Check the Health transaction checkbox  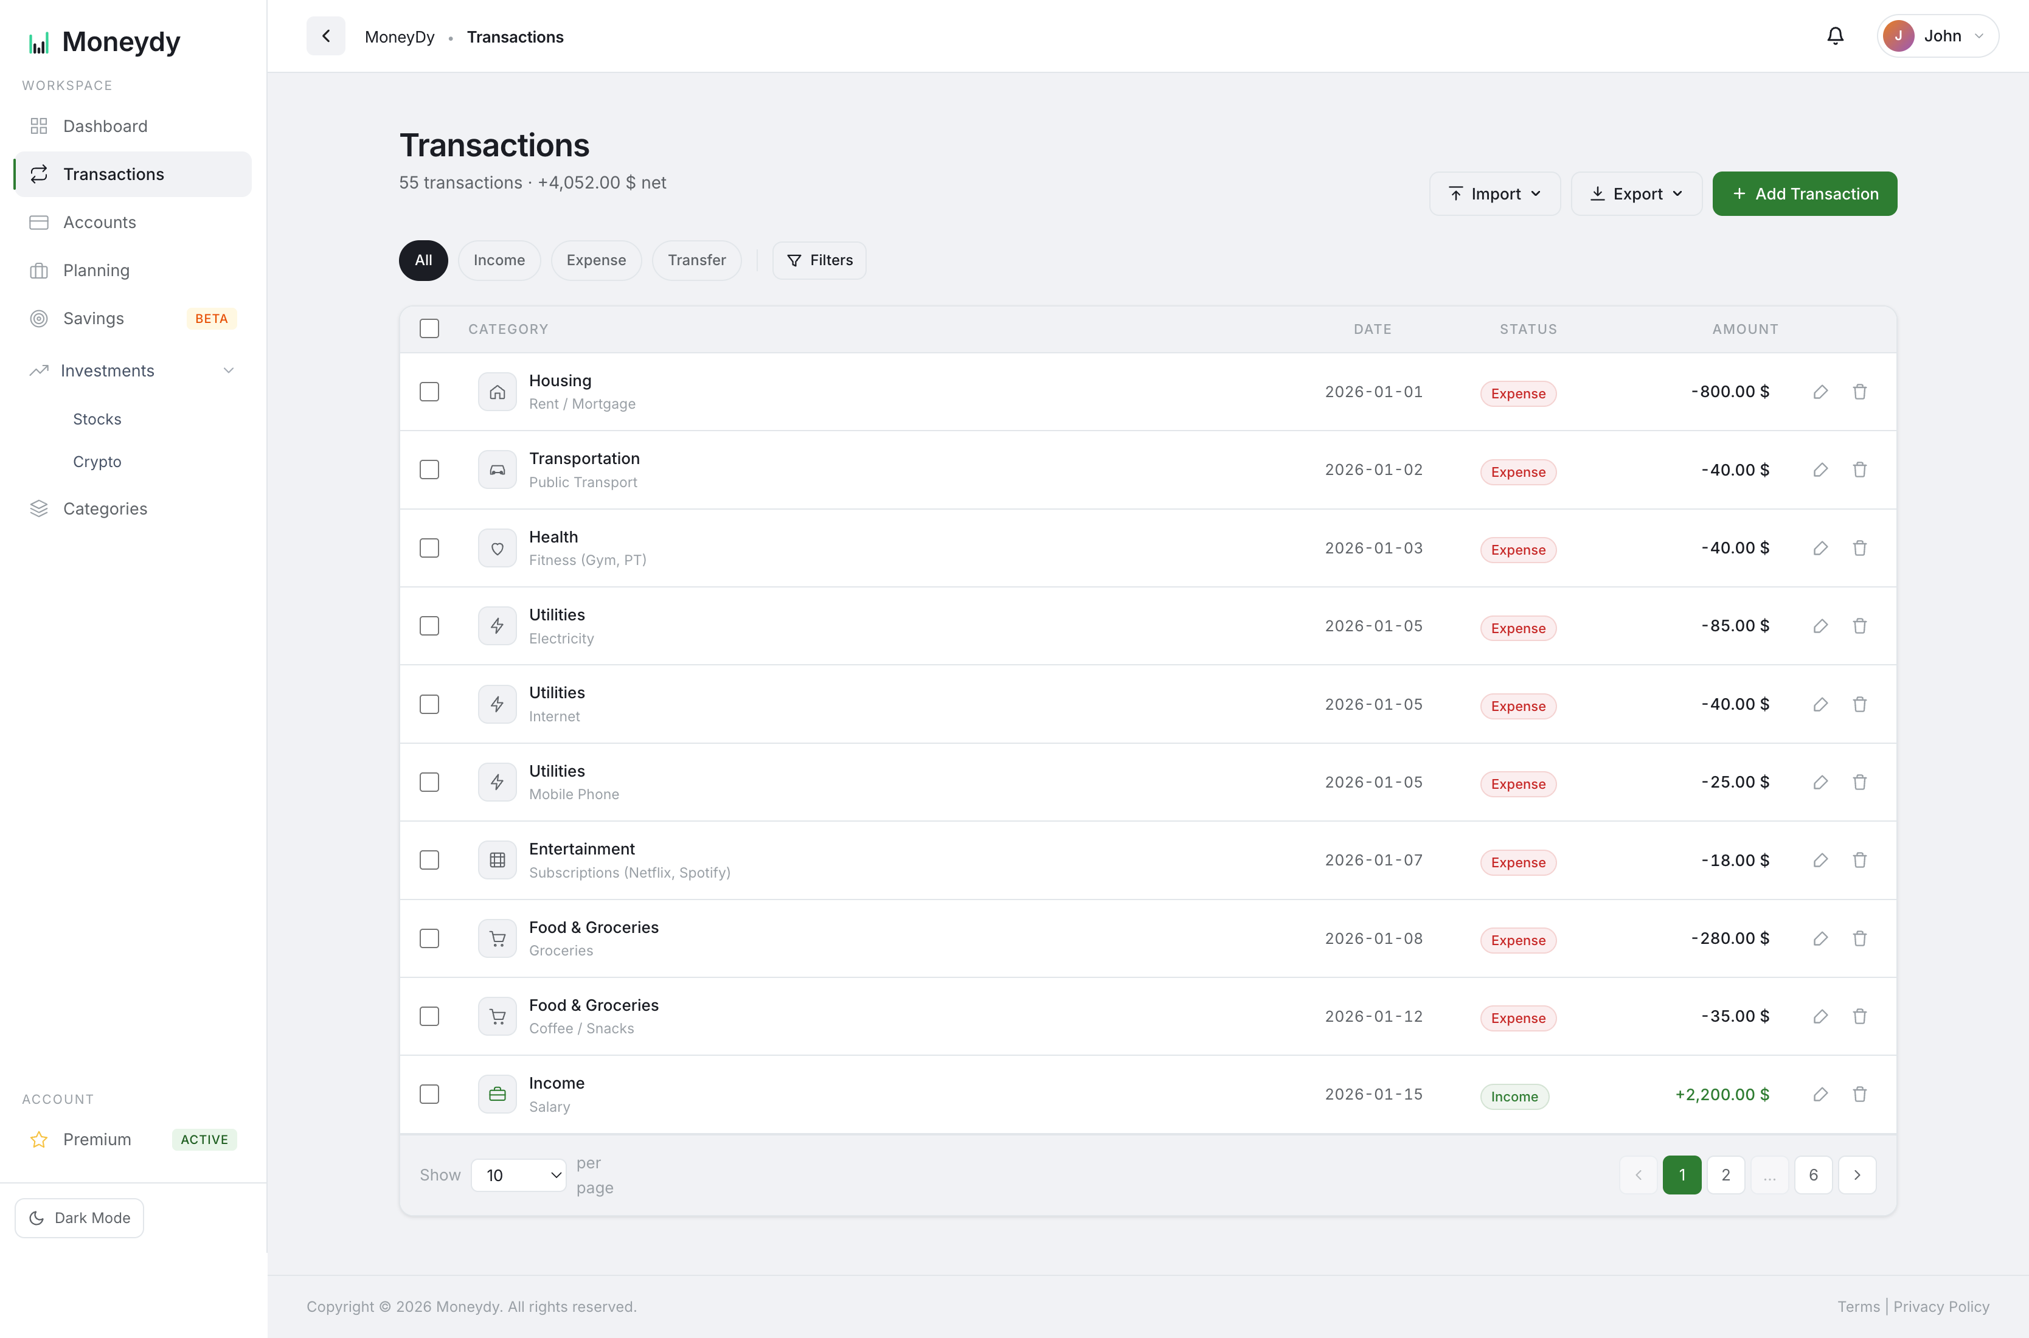pyautogui.click(x=429, y=548)
